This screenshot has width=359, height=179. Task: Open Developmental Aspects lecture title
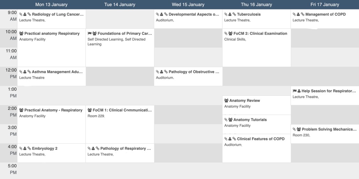[x=194, y=14]
